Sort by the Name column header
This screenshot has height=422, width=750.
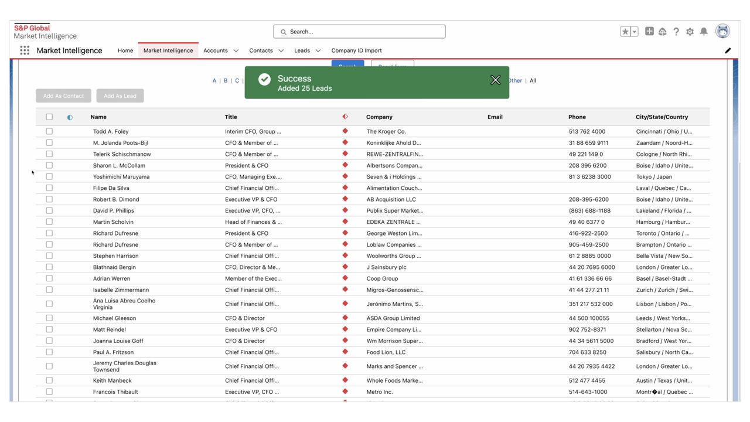(x=98, y=117)
